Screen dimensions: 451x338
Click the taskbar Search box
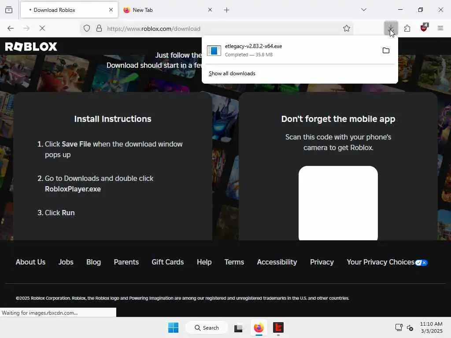(x=207, y=327)
